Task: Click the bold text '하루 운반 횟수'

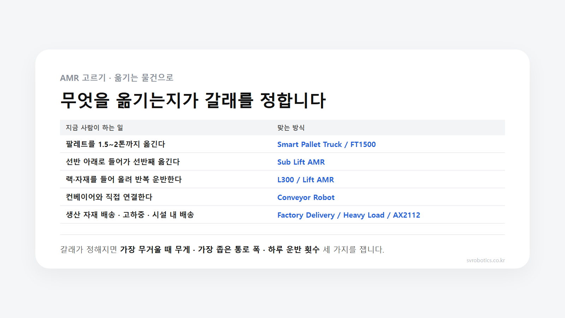Action: click(x=294, y=249)
